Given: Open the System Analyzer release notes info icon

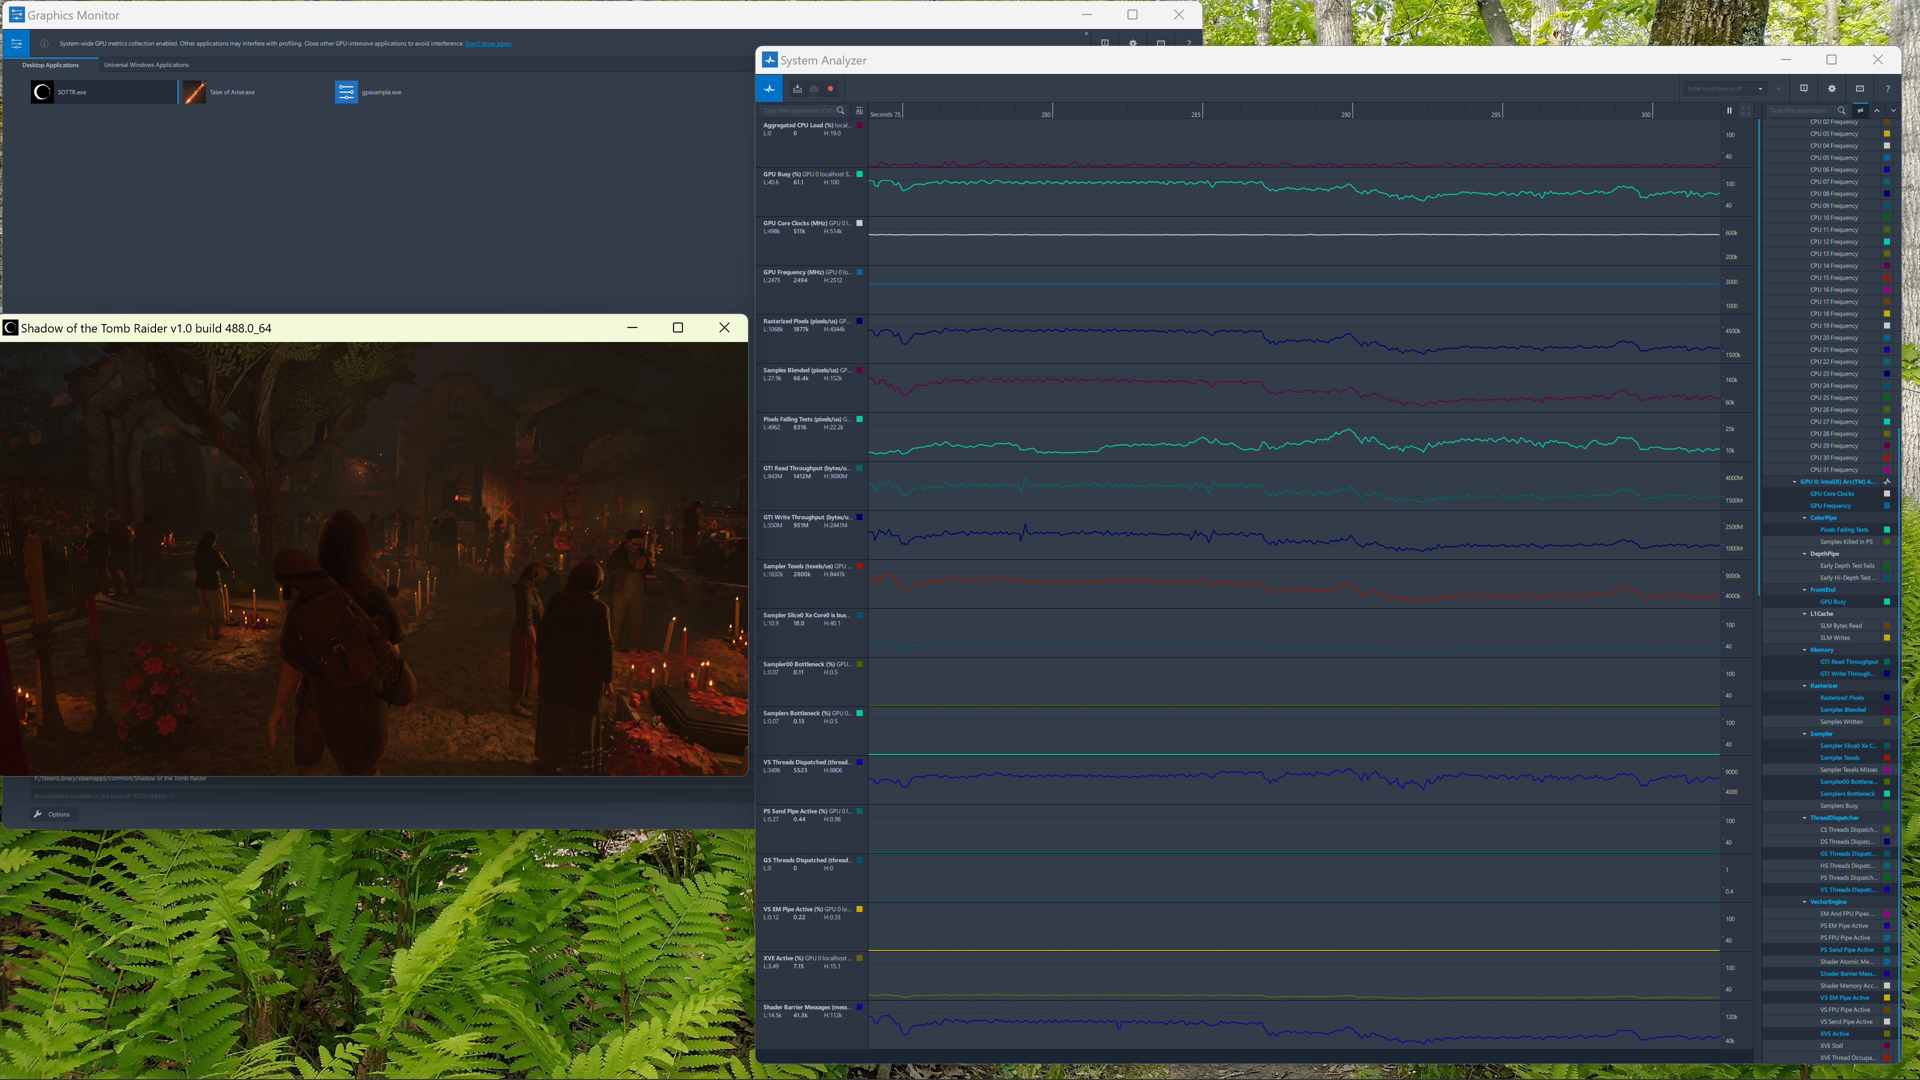Looking at the screenshot, I should pos(1803,88).
